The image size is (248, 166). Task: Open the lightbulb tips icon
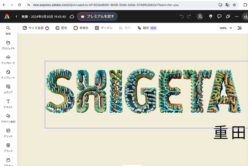211,16
